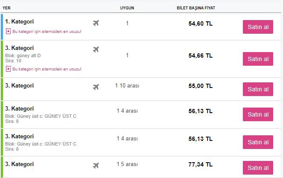Click airplane icon on 54,66 TL row

[96, 49]
